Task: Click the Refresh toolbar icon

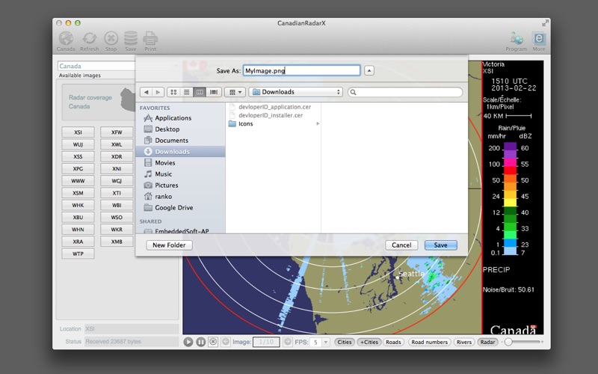Action: (89, 41)
